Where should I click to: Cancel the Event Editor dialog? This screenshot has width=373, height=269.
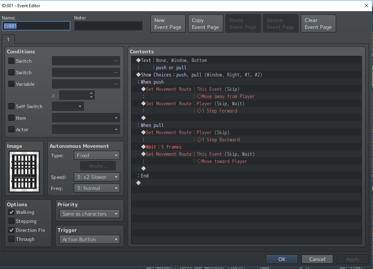pos(317,259)
